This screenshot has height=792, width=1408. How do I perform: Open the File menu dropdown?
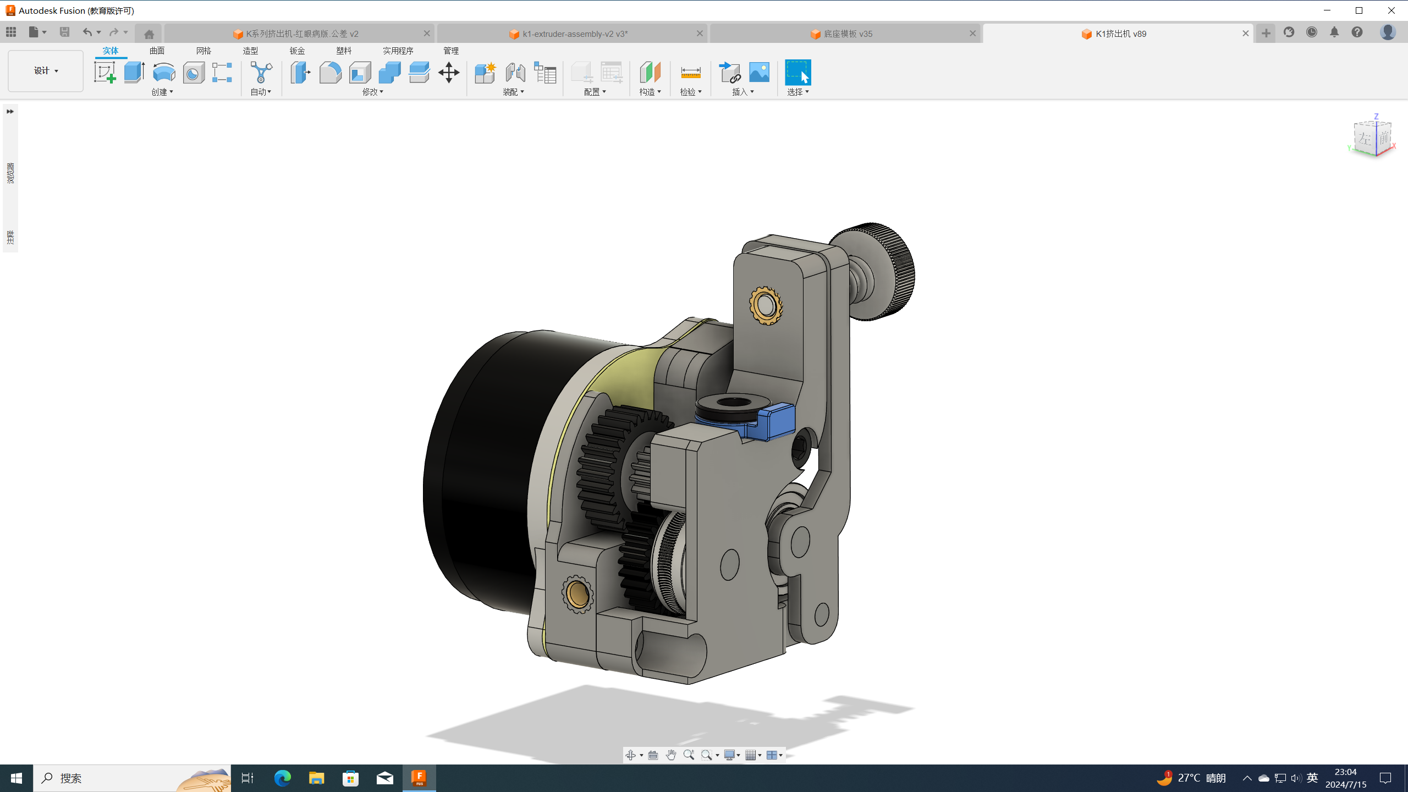click(37, 32)
